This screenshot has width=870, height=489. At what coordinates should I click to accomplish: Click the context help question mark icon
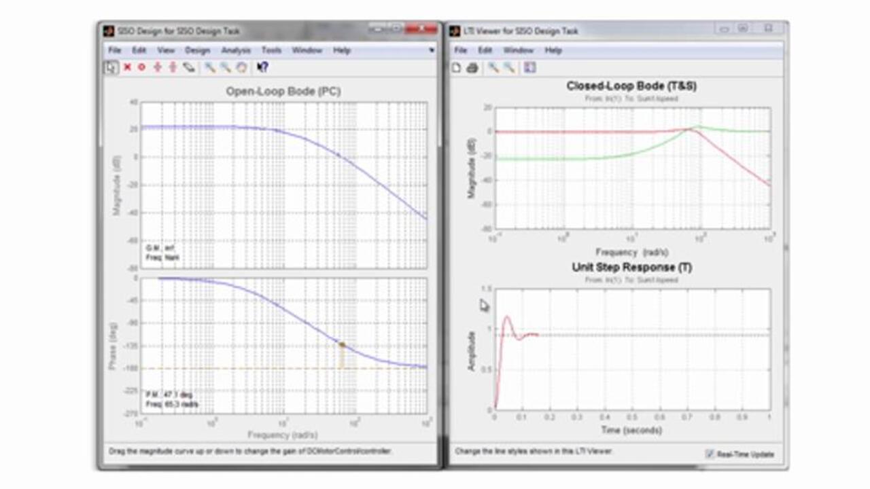click(x=263, y=67)
